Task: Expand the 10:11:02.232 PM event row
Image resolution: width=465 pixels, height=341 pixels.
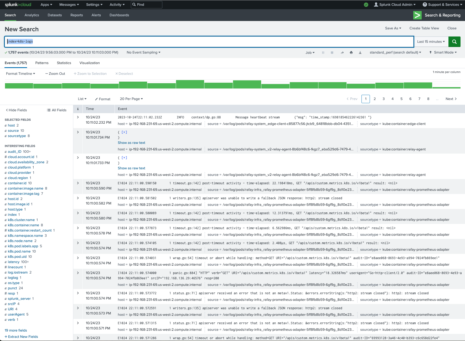Action: click(x=78, y=117)
